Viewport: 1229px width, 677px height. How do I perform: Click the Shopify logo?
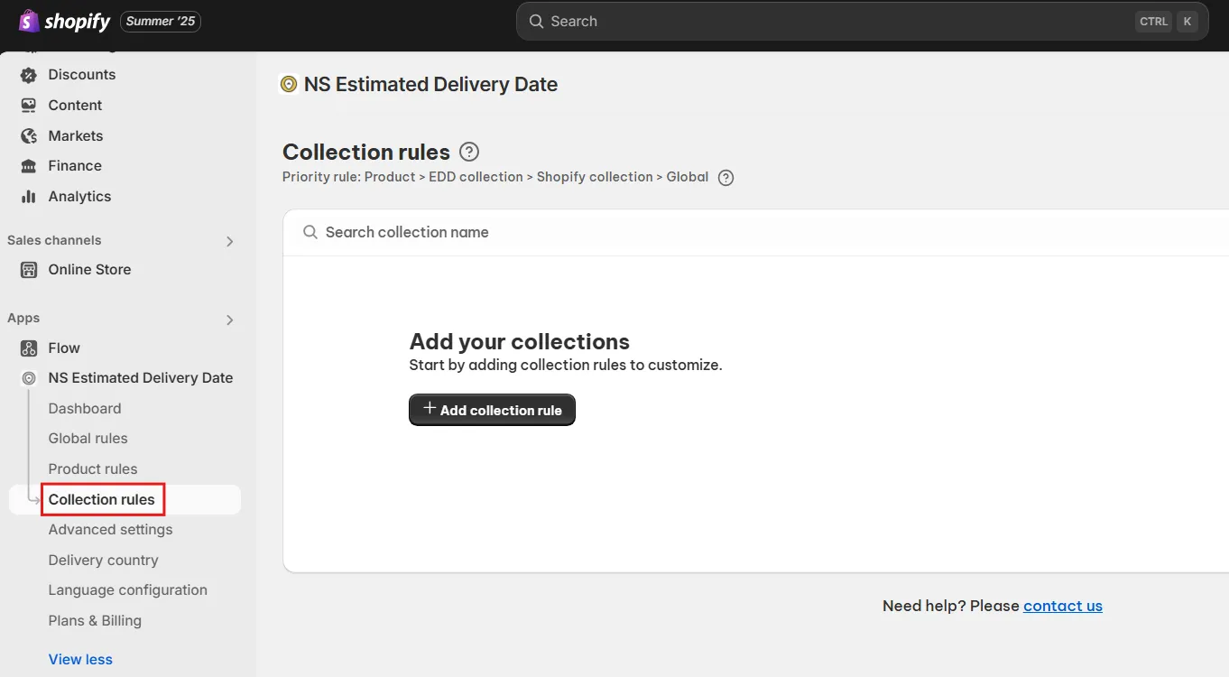(x=64, y=21)
